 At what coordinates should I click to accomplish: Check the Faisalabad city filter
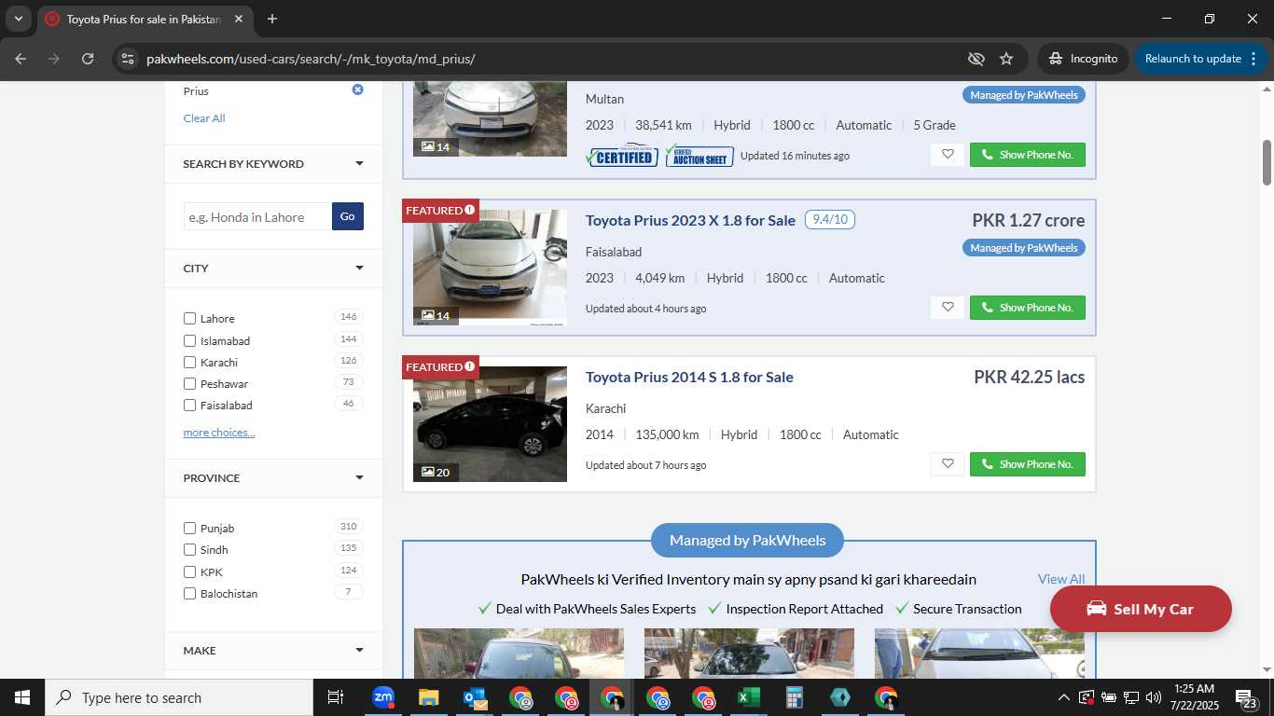pos(190,406)
